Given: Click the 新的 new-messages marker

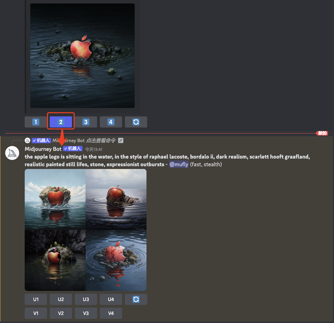Looking at the screenshot, I should coord(322,133).
